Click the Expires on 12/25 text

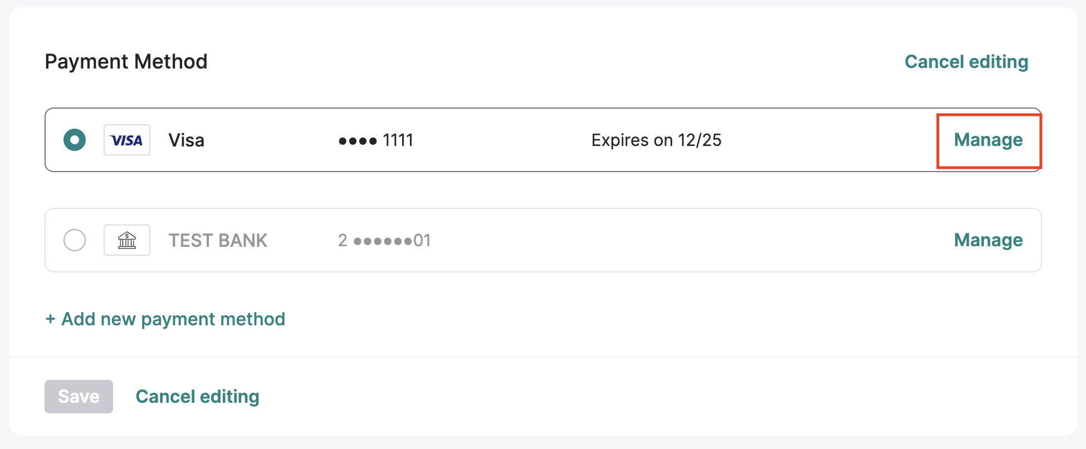pos(656,140)
